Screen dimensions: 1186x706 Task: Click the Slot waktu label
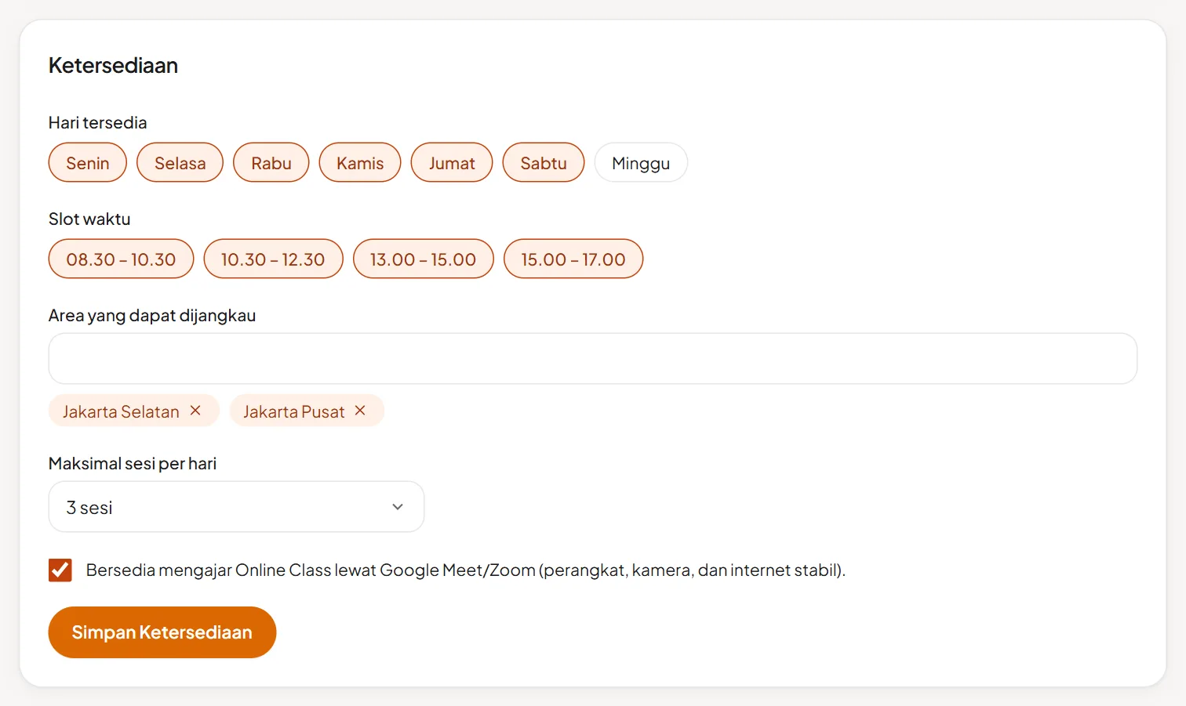click(x=89, y=219)
